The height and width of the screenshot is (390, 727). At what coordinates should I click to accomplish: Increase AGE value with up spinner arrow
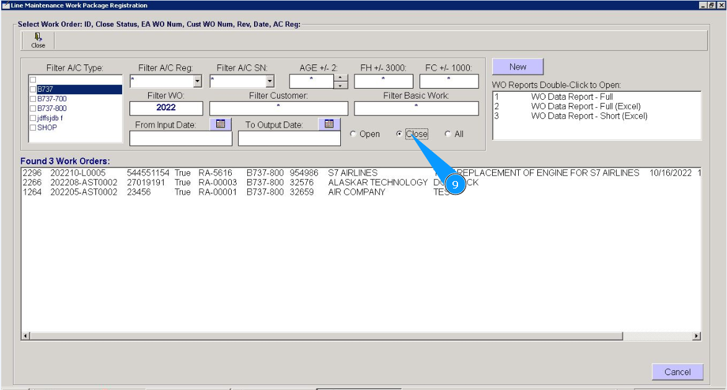coord(341,78)
